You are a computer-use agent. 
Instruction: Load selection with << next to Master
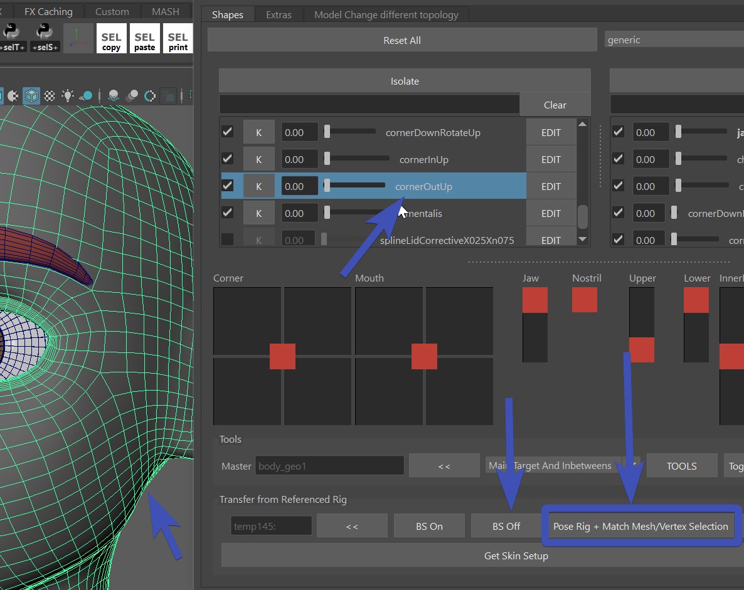click(444, 466)
